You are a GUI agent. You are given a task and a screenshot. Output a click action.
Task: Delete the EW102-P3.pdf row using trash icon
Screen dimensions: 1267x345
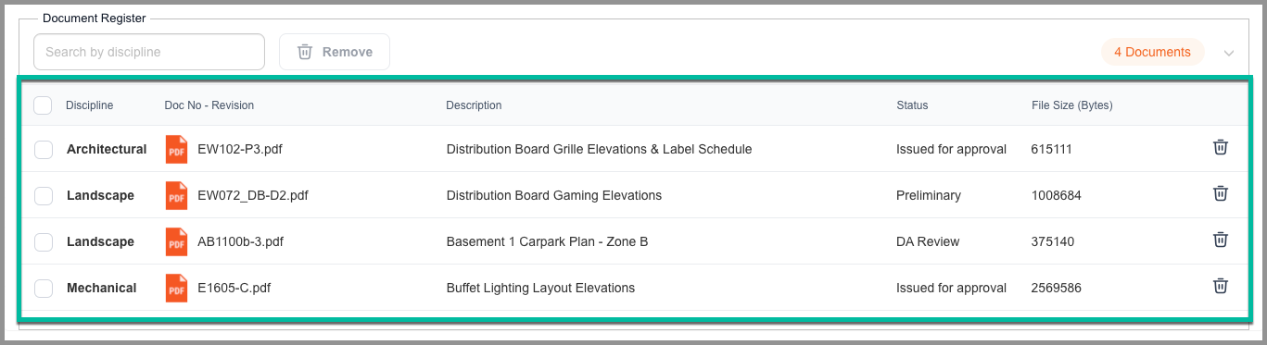coord(1221,147)
